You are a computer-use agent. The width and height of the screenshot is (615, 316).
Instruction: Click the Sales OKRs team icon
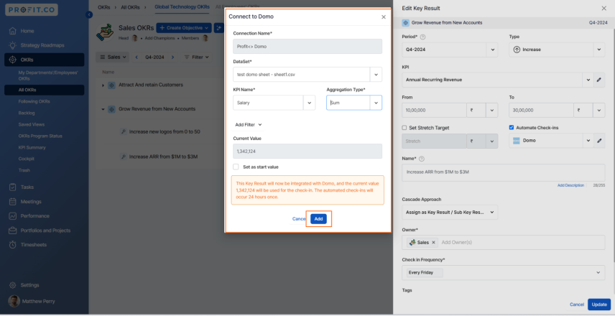pos(106,32)
